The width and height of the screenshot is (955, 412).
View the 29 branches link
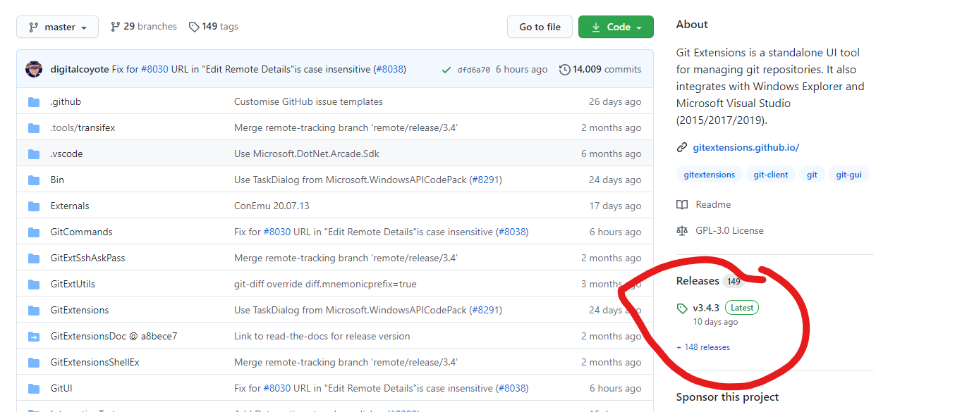[144, 27]
